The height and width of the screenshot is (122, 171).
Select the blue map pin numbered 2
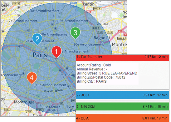point(37,38)
